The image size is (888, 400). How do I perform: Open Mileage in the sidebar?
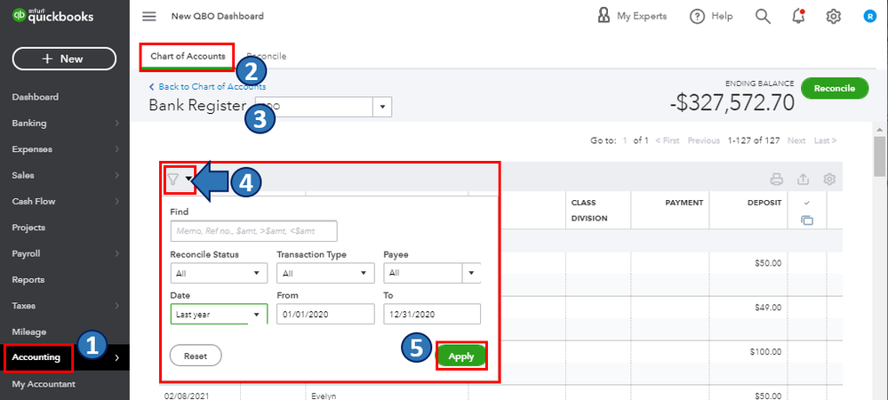28,332
